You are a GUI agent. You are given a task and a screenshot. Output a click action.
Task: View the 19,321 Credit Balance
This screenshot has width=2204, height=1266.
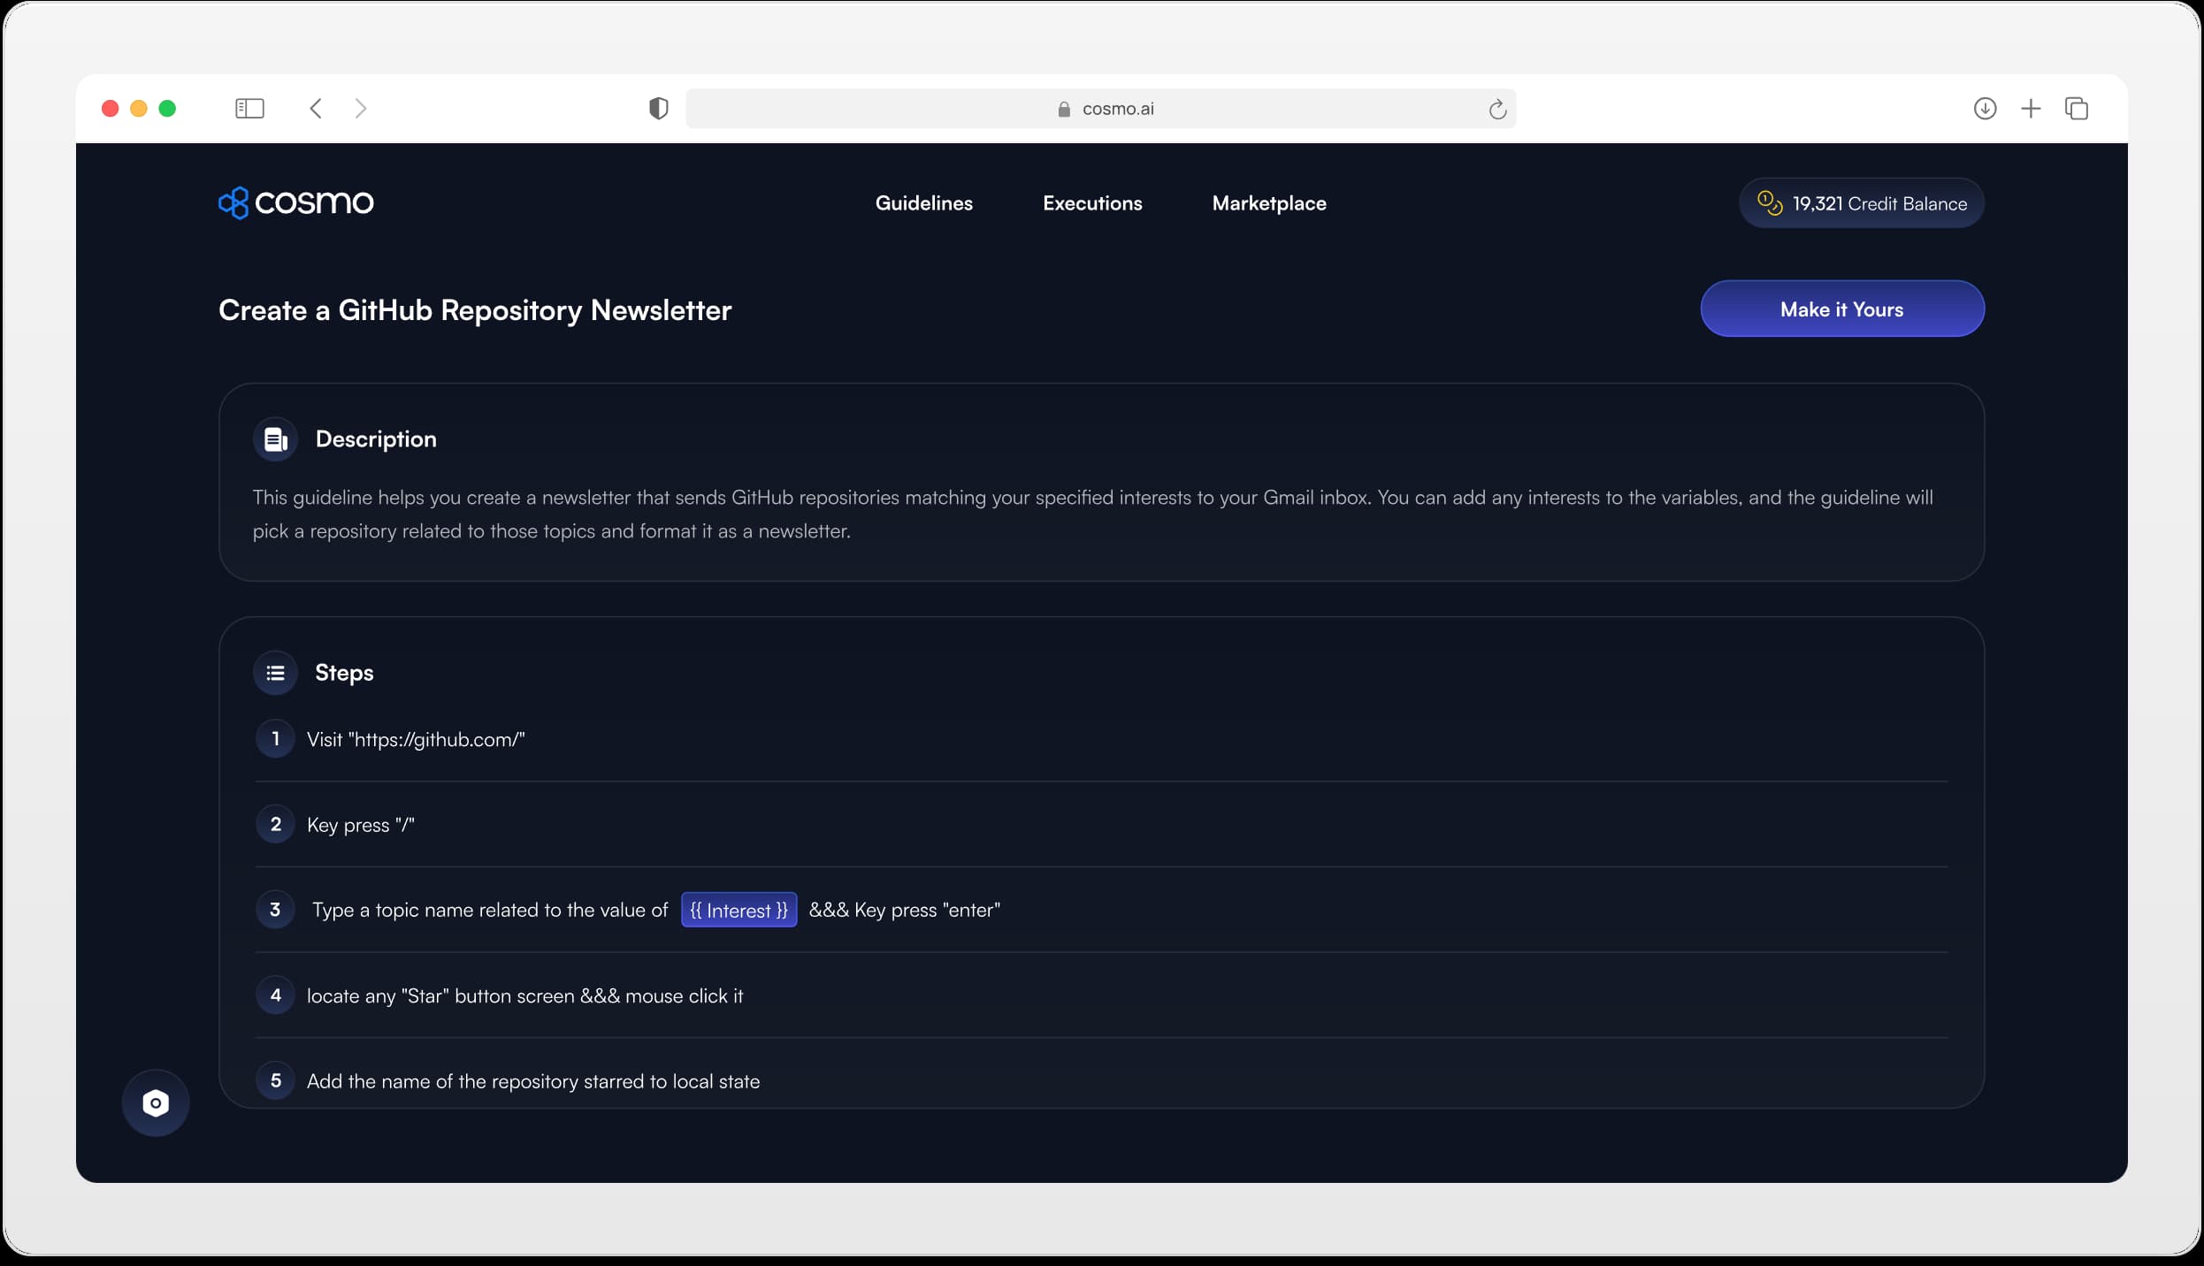(x=1861, y=203)
